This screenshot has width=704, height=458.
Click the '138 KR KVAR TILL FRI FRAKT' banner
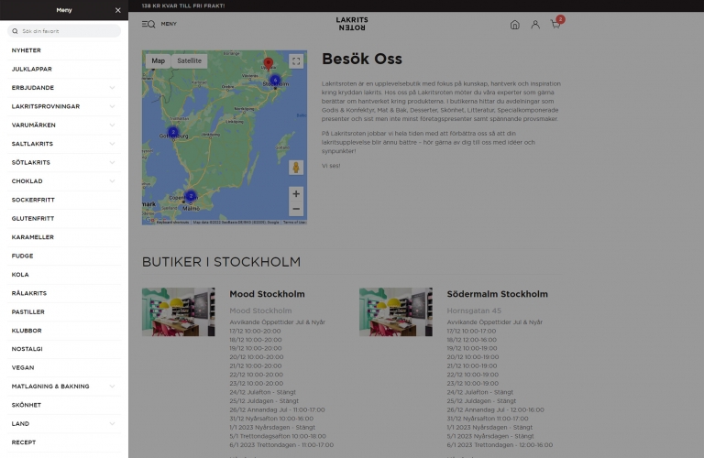tap(183, 5)
